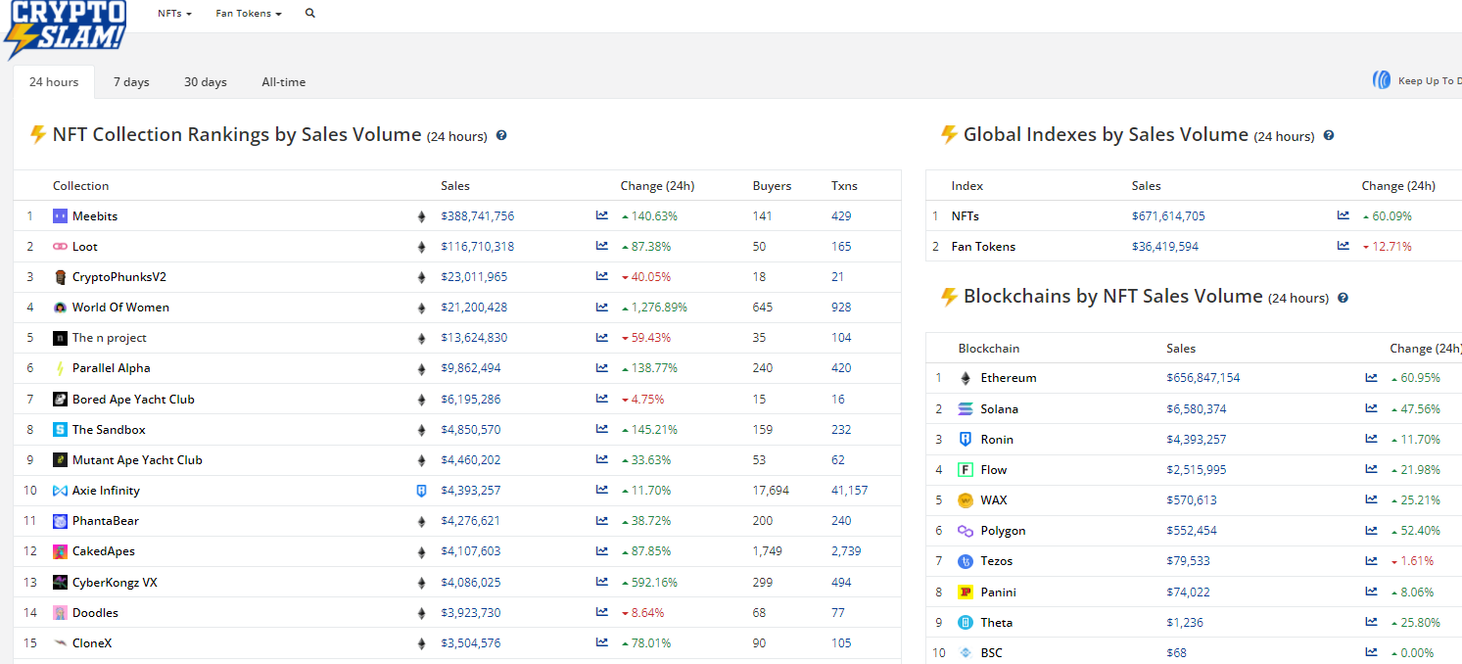This screenshot has width=1462, height=664.
Task: Click the Polygon logo icon
Action: click(966, 531)
